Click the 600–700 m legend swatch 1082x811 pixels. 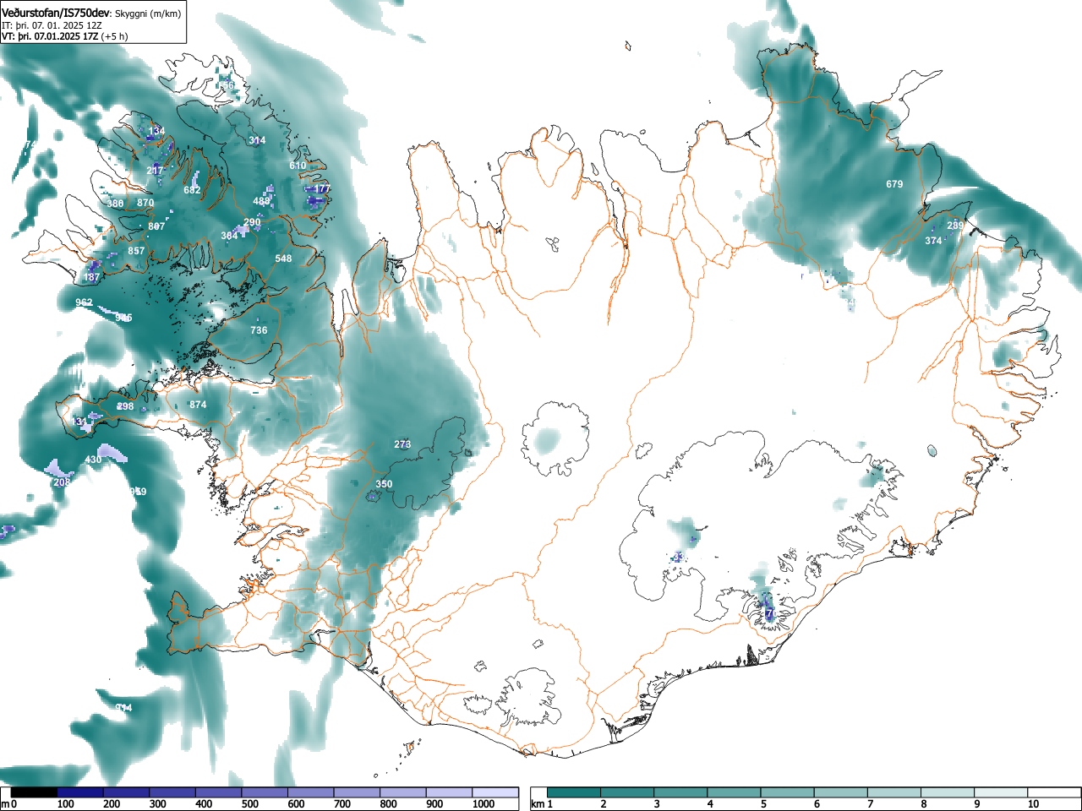[x=311, y=792]
